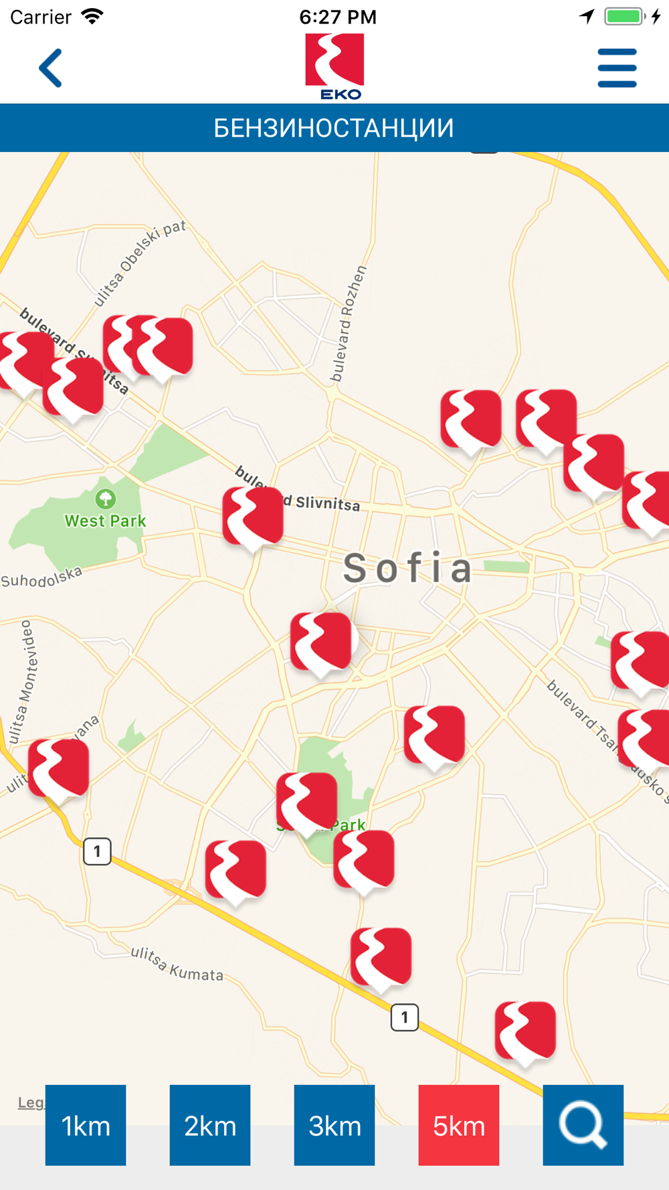Tap the station pin near ulitsa Montevideo
The image size is (669, 1190).
point(59,771)
